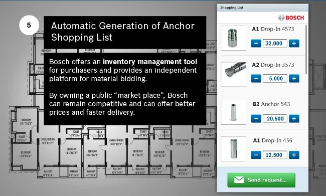The image size is (326, 196).
Task: Select the A2 Drop-In 3573 label
Action: coord(273,65)
